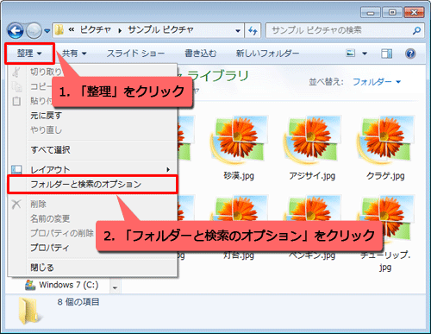The height and width of the screenshot is (334, 431).
Task: Create 新しいフォルダー
Action: (x=267, y=54)
